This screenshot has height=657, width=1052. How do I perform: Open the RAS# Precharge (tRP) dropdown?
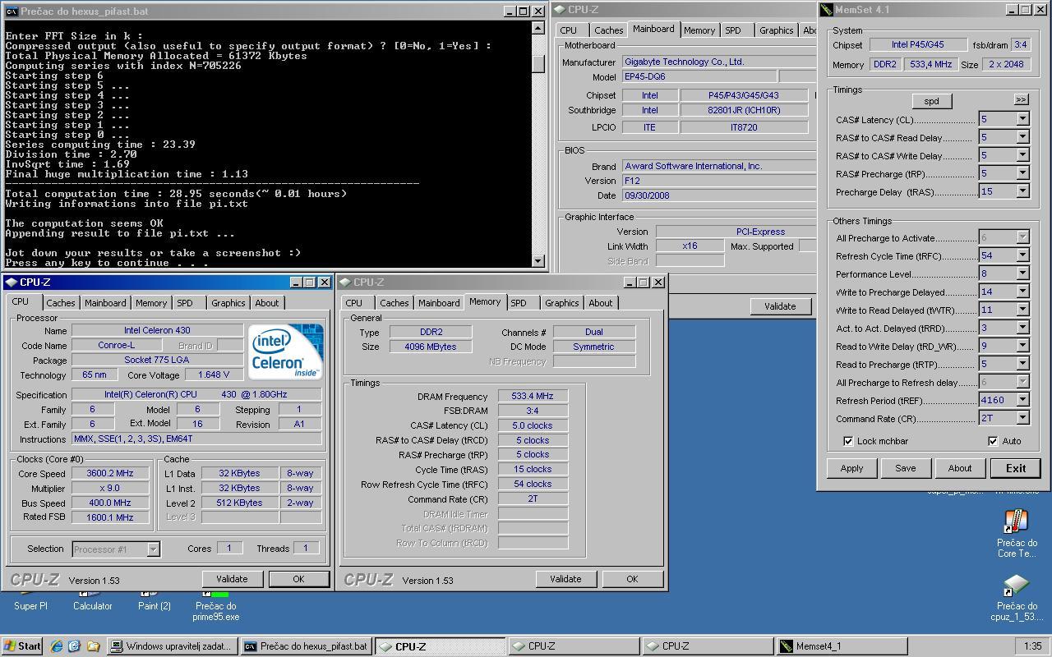pos(1022,173)
